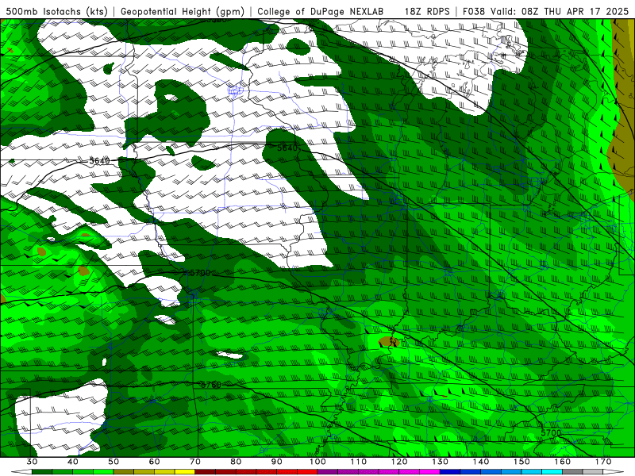Viewport: 635px width, 476px height.
Task: Click the 50 knot legend label
Action: (x=114, y=462)
